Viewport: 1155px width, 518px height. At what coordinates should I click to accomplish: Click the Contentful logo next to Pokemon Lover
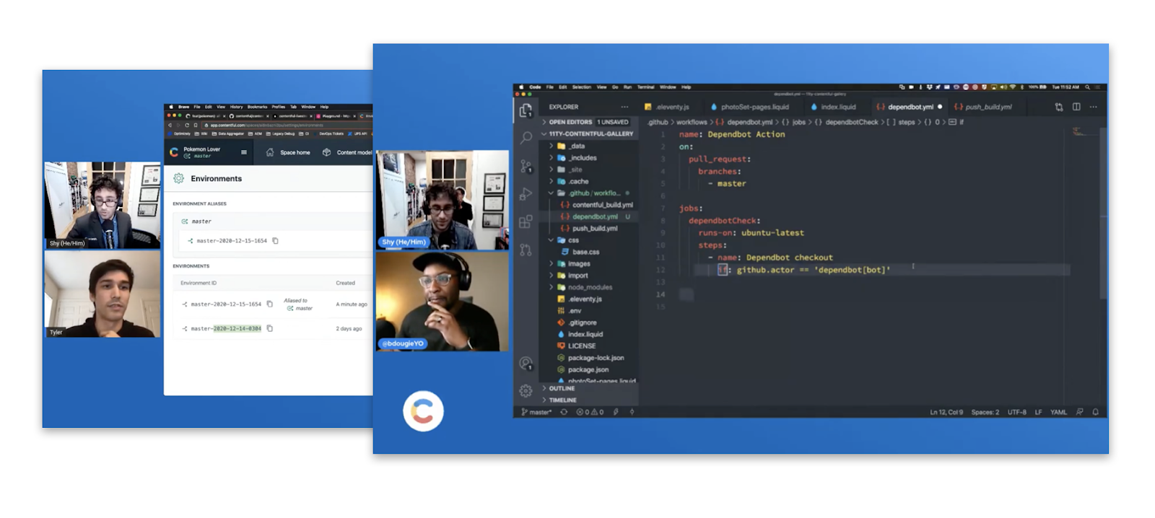pyautogui.click(x=174, y=152)
